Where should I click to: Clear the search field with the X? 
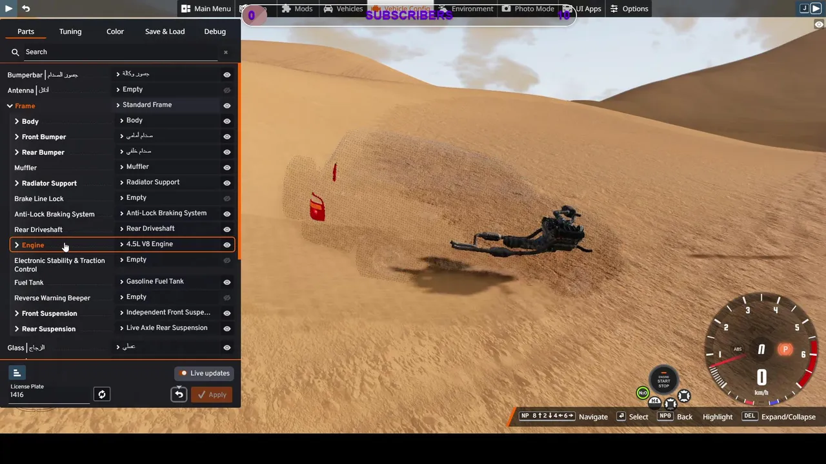pyautogui.click(x=225, y=52)
